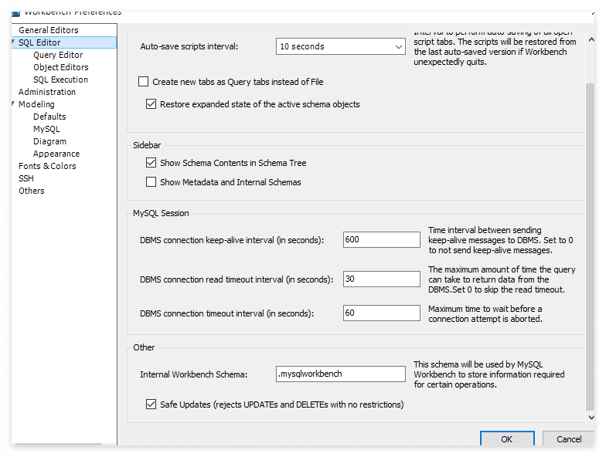606x457 pixels.
Task: Confirm preferences with the OK button
Action: 507,438
